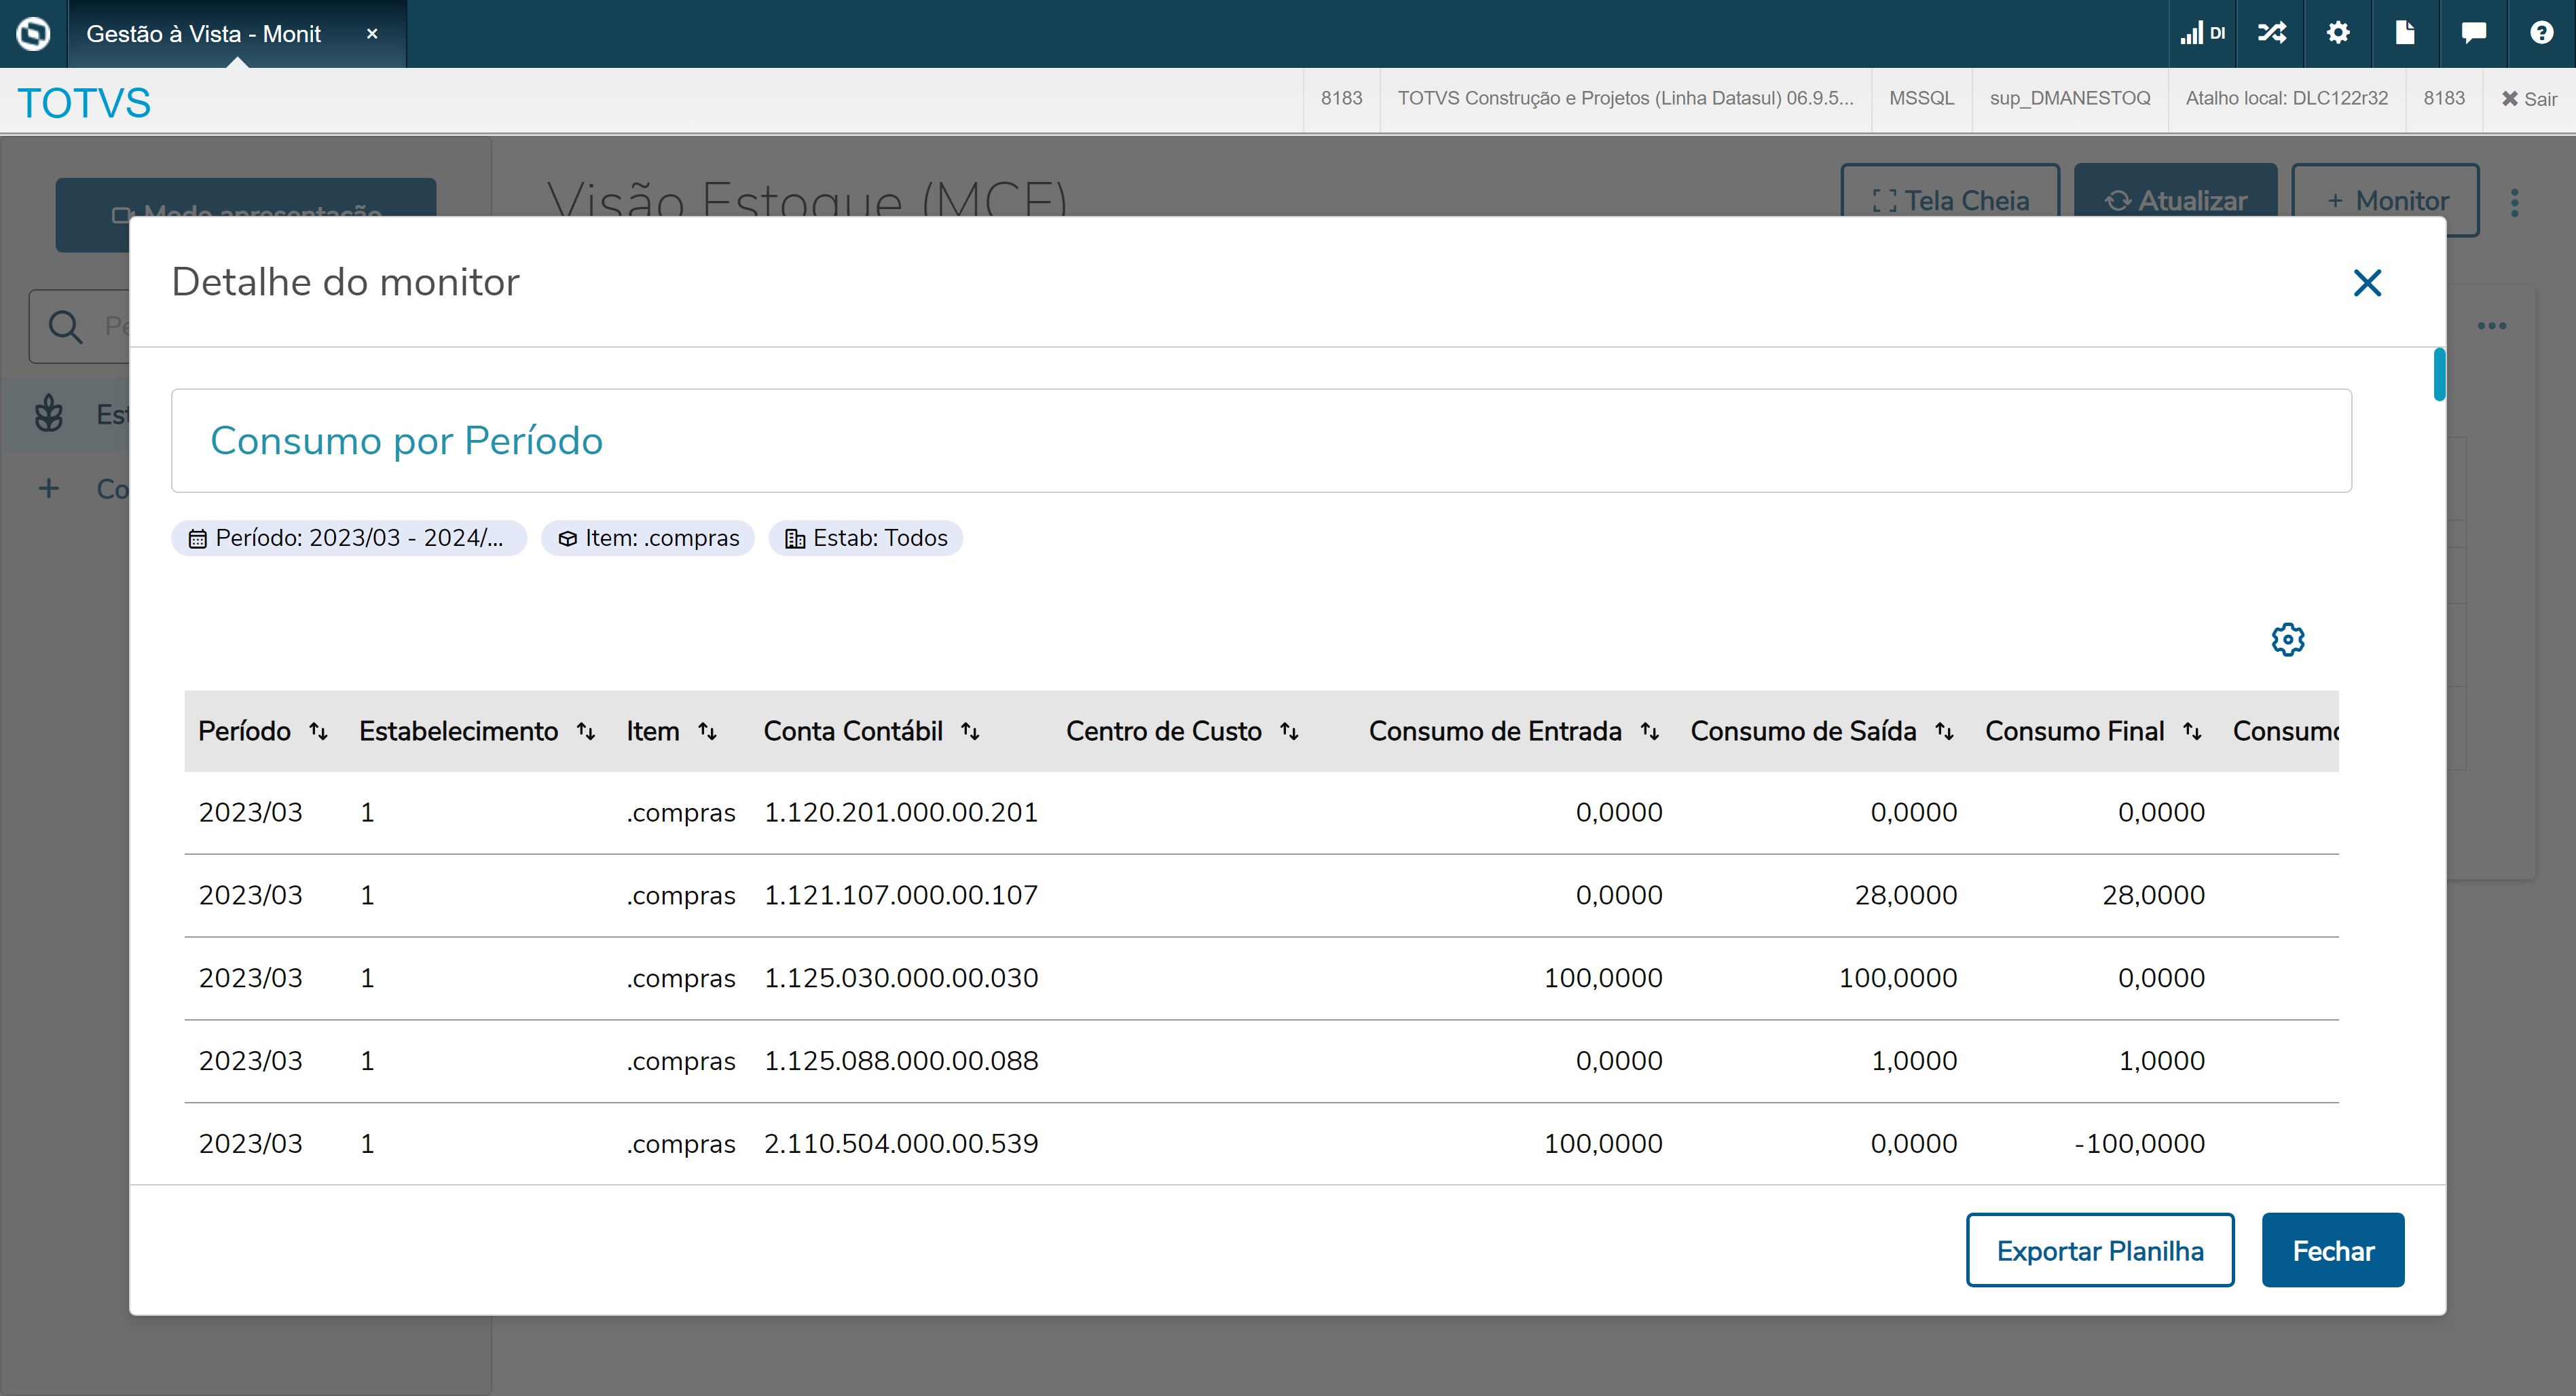Screen dimensions: 2576x1396
Task: Click the TOTVS home logo icon
Action: pyautogui.click(x=33, y=33)
